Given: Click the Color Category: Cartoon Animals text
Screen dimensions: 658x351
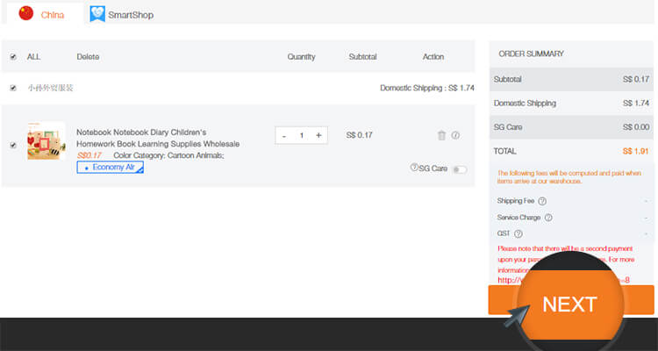Looking at the screenshot, I should [x=168, y=155].
